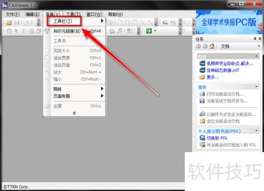Click the save icon next to 当前活动文档另存为

click(x=202, y=101)
